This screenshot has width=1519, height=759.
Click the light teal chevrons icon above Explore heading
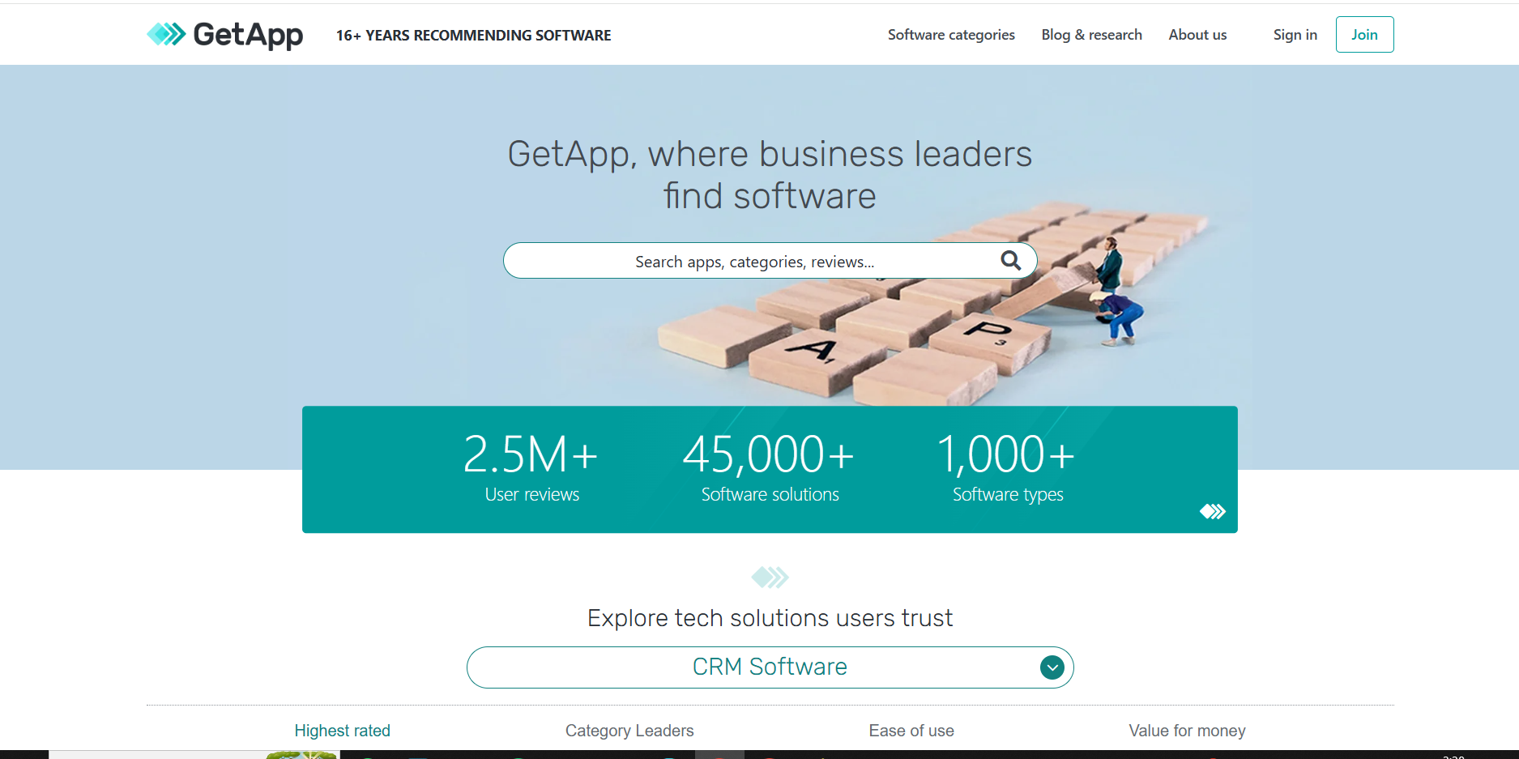770,578
